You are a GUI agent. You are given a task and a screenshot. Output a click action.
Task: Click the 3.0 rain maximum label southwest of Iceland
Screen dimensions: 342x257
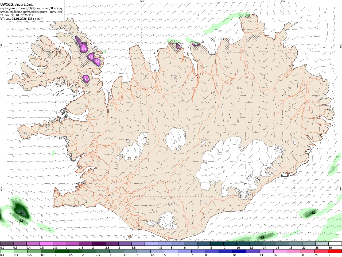click(22, 213)
